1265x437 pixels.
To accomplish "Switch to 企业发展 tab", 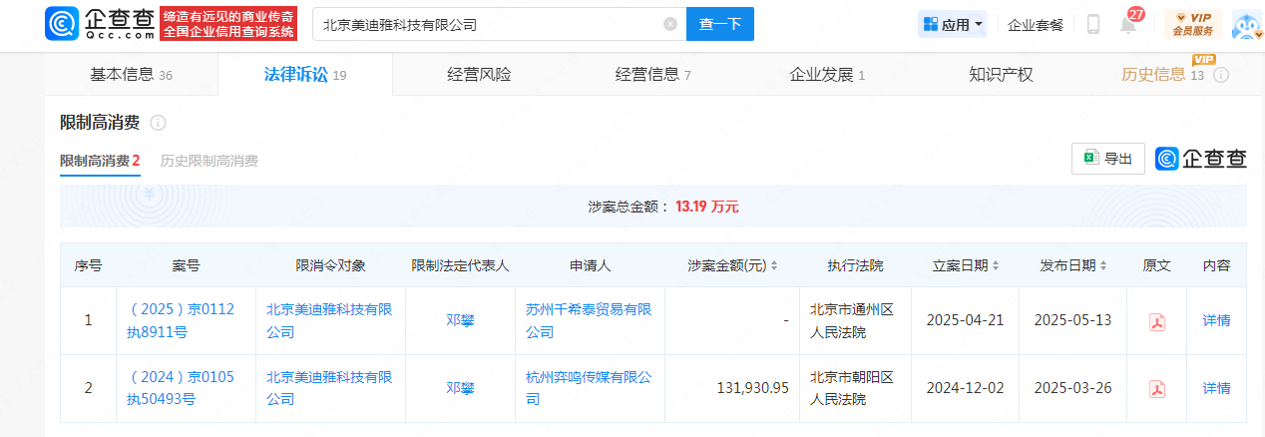I will (x=827, y=75).
